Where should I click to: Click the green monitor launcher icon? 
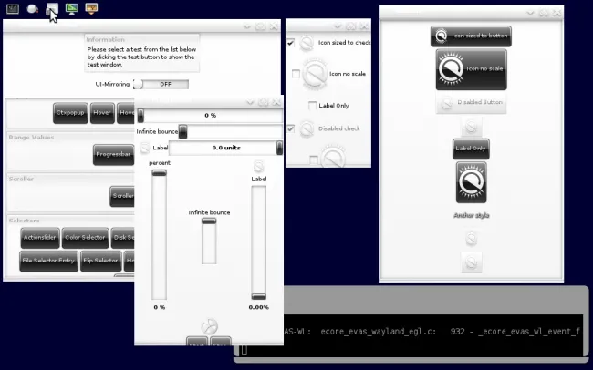71,8
